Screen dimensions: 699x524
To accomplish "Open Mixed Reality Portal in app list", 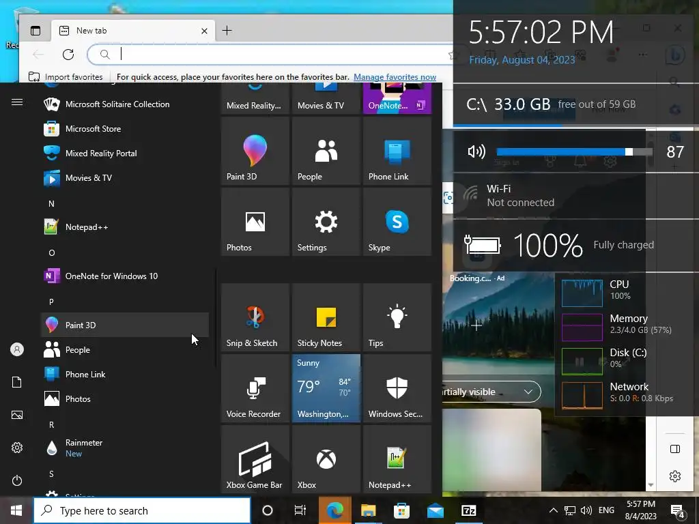I will [125, 154].
